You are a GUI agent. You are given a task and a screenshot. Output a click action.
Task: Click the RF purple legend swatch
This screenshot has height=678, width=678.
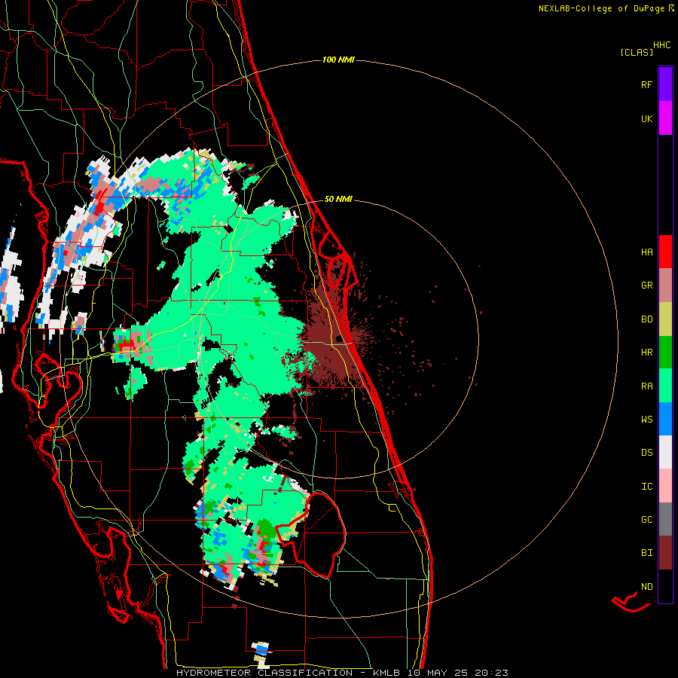(x=665, y=84)
